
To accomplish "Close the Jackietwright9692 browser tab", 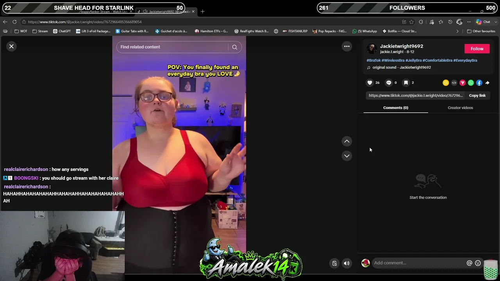I will click(x=193, y=12).
